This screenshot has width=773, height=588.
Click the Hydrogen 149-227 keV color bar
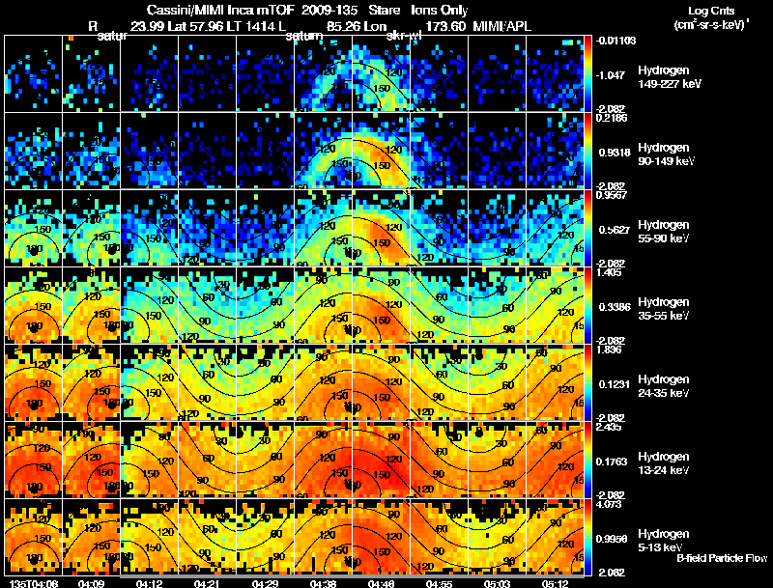click(587, 74)
